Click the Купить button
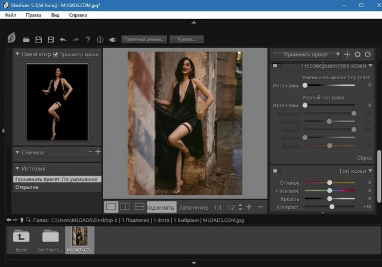The height and width of the screenshot is (267, 382). [187, 39]
